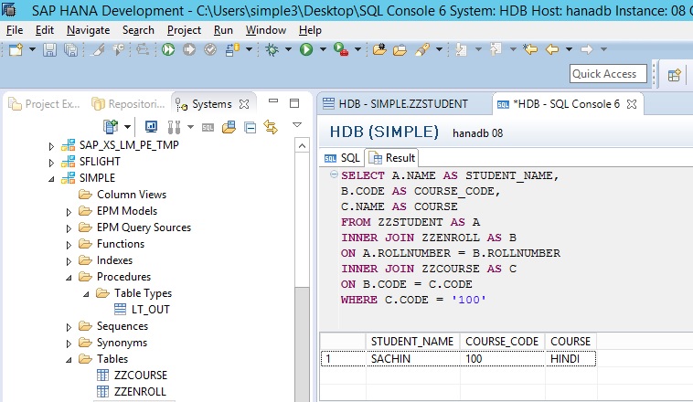The height and width of the screenshot is (402, 693).
Task: Switch to Repositories view tab
Action: [x=128, y=104]
